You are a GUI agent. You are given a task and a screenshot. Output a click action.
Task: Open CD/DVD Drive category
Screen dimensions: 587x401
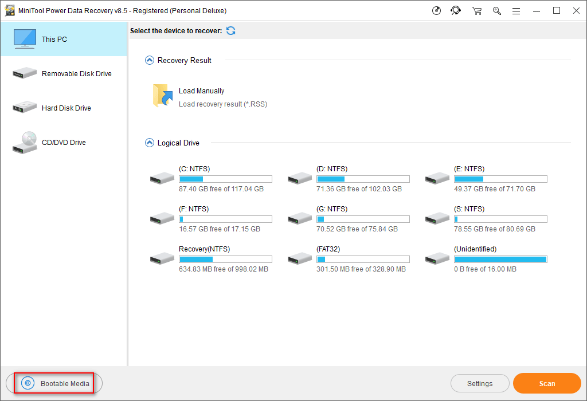point(63,142)
